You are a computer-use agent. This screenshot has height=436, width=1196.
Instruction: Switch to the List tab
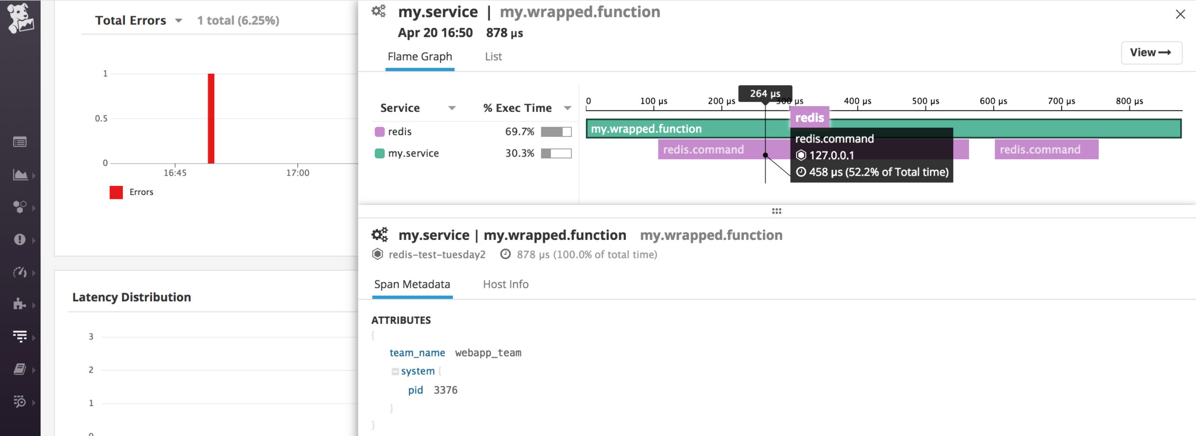[x=493, y=56]
